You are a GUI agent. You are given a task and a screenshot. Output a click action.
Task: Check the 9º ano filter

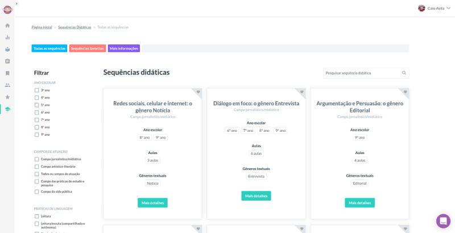[37, 135]
